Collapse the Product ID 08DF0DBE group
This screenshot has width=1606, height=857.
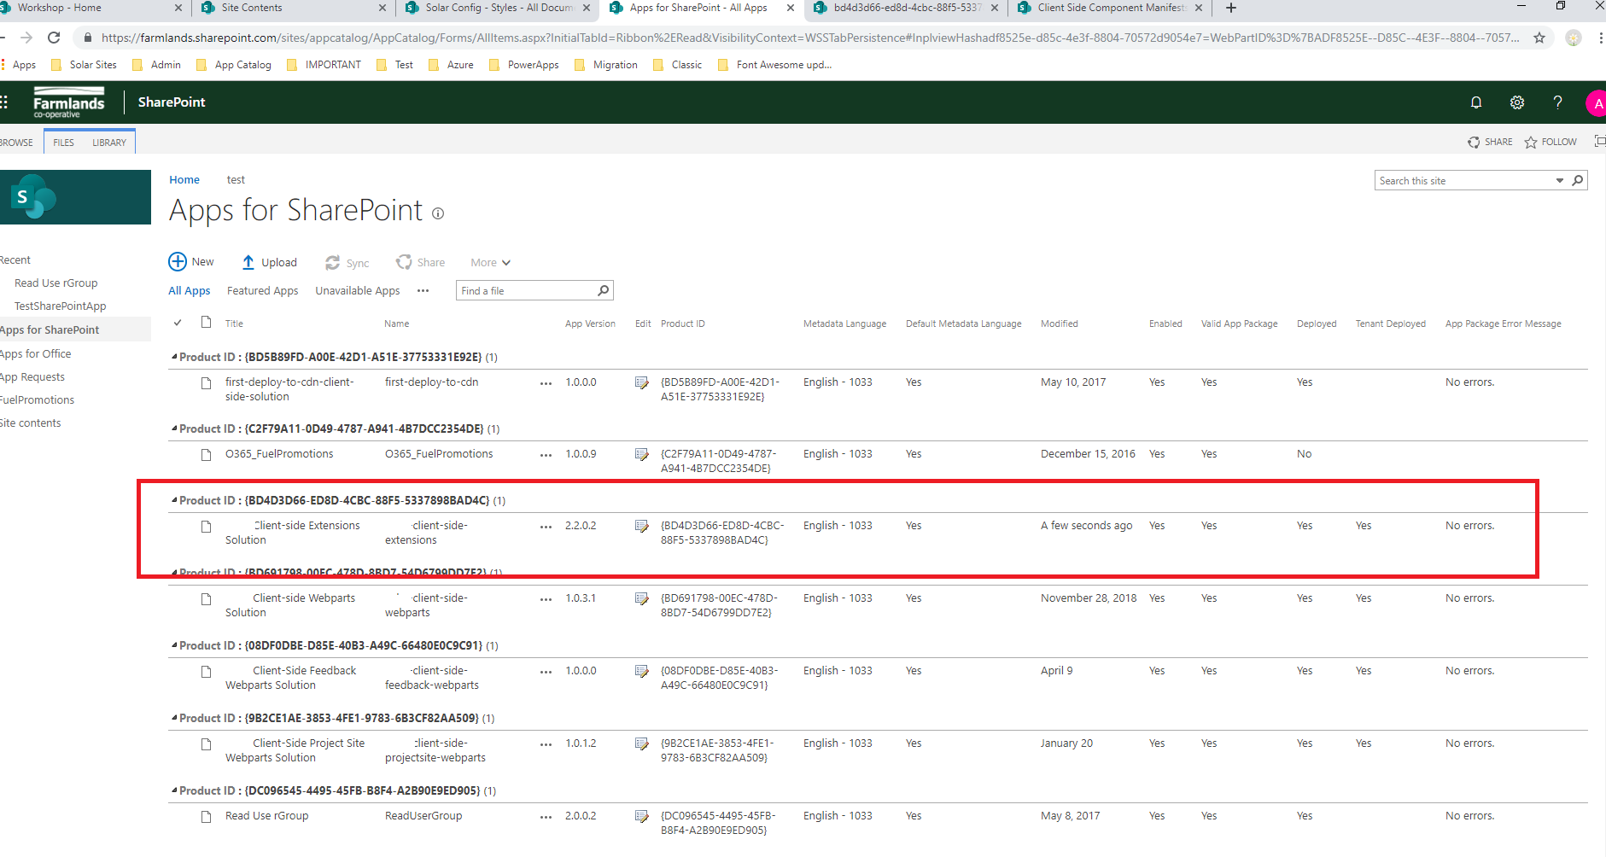[x=174, y=645]
